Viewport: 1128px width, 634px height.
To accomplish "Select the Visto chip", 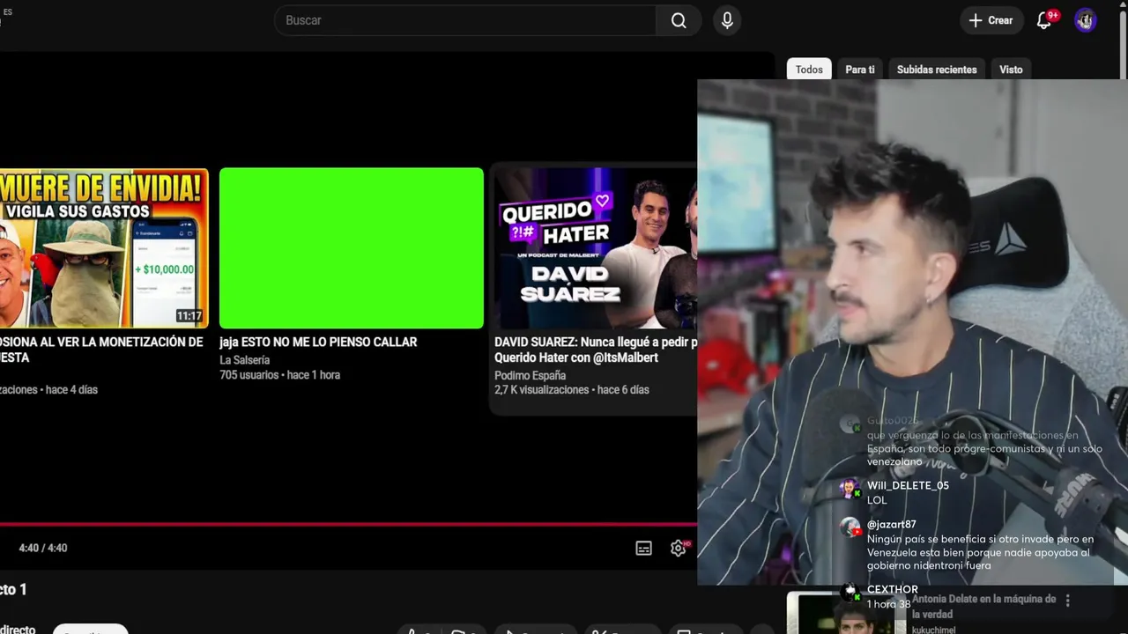I will 1011,70.
